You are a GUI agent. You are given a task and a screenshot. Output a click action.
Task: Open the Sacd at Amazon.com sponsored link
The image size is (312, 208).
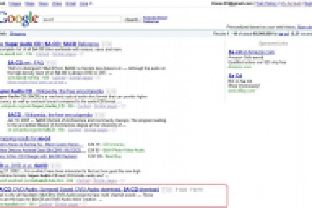[251, 52]
